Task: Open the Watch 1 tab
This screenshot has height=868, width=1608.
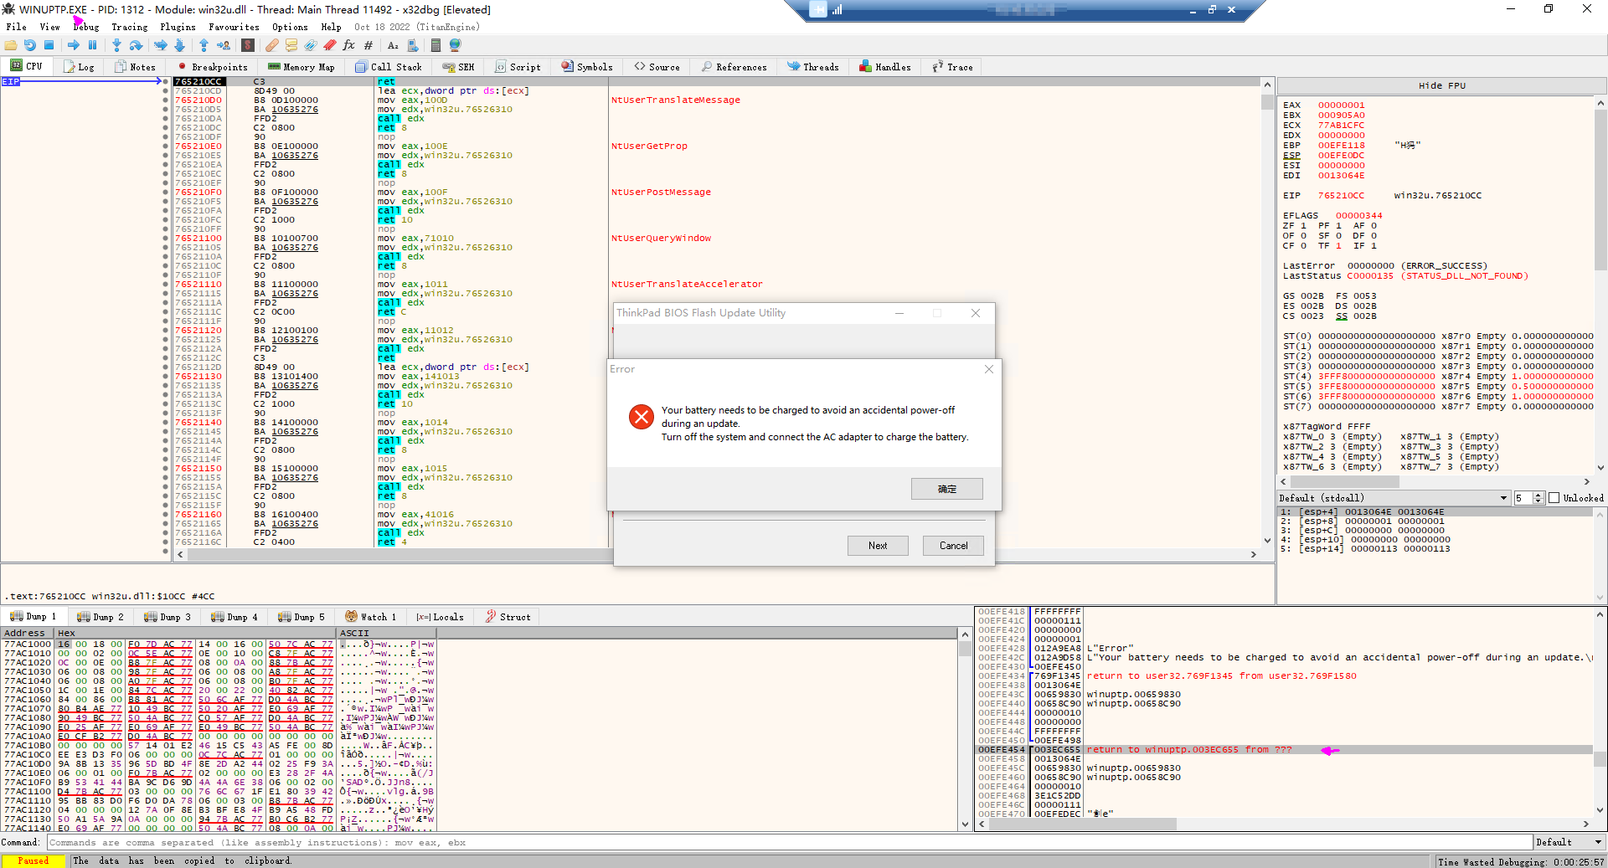Action: pos(371,617)
